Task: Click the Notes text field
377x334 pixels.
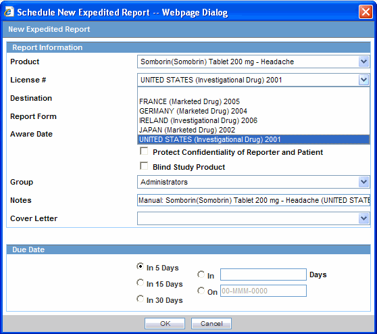Action: pos(253,200)
